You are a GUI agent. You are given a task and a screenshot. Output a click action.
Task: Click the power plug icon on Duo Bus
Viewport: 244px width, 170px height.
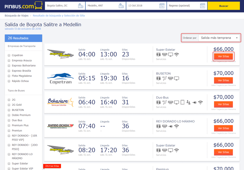[x=194, y=102]
